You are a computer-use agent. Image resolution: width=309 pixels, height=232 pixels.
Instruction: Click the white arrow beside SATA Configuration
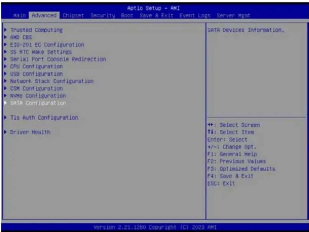tap(6, 103)
